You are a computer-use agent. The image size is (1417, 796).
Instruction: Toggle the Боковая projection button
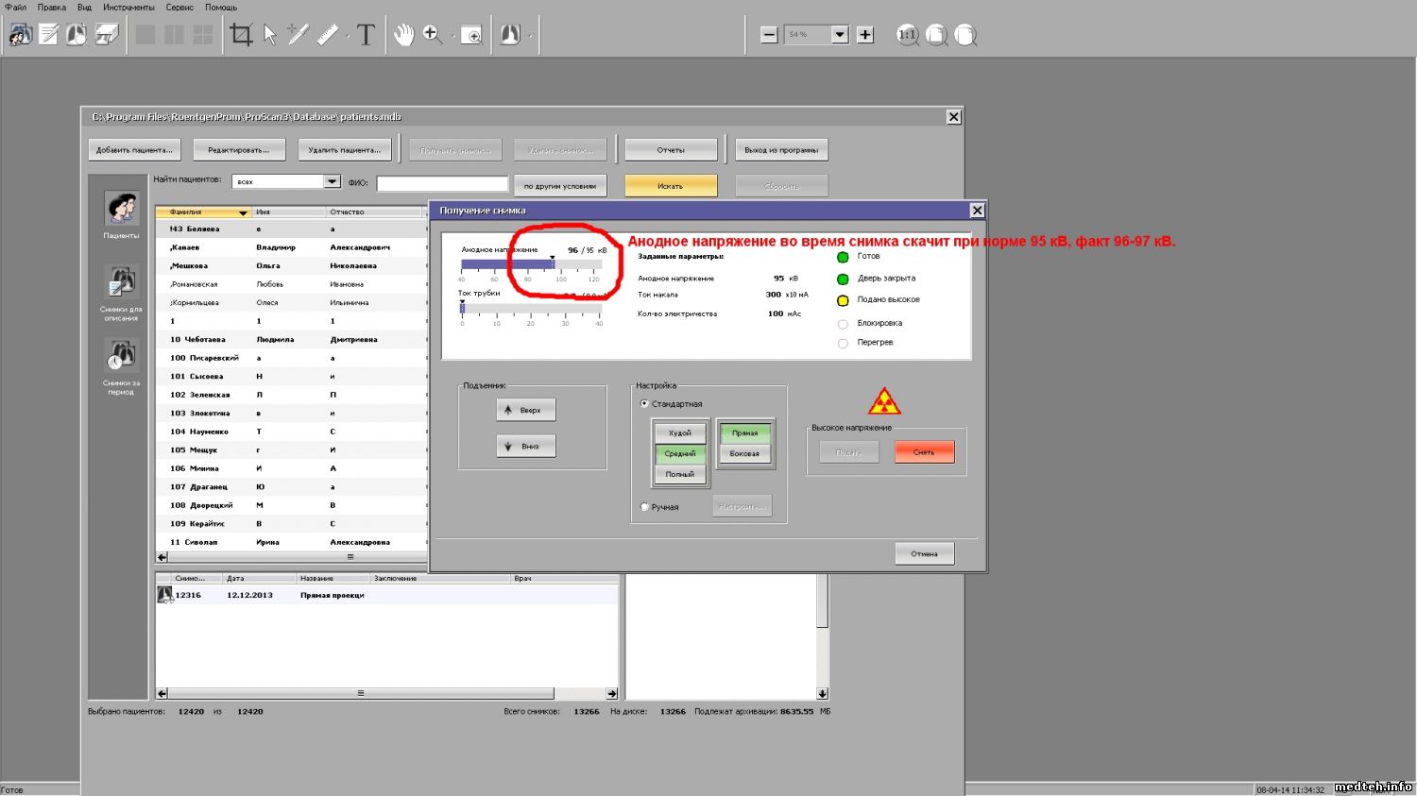click(744, 454)
